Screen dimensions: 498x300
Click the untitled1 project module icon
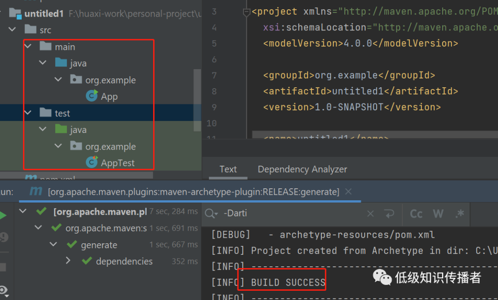15,13
